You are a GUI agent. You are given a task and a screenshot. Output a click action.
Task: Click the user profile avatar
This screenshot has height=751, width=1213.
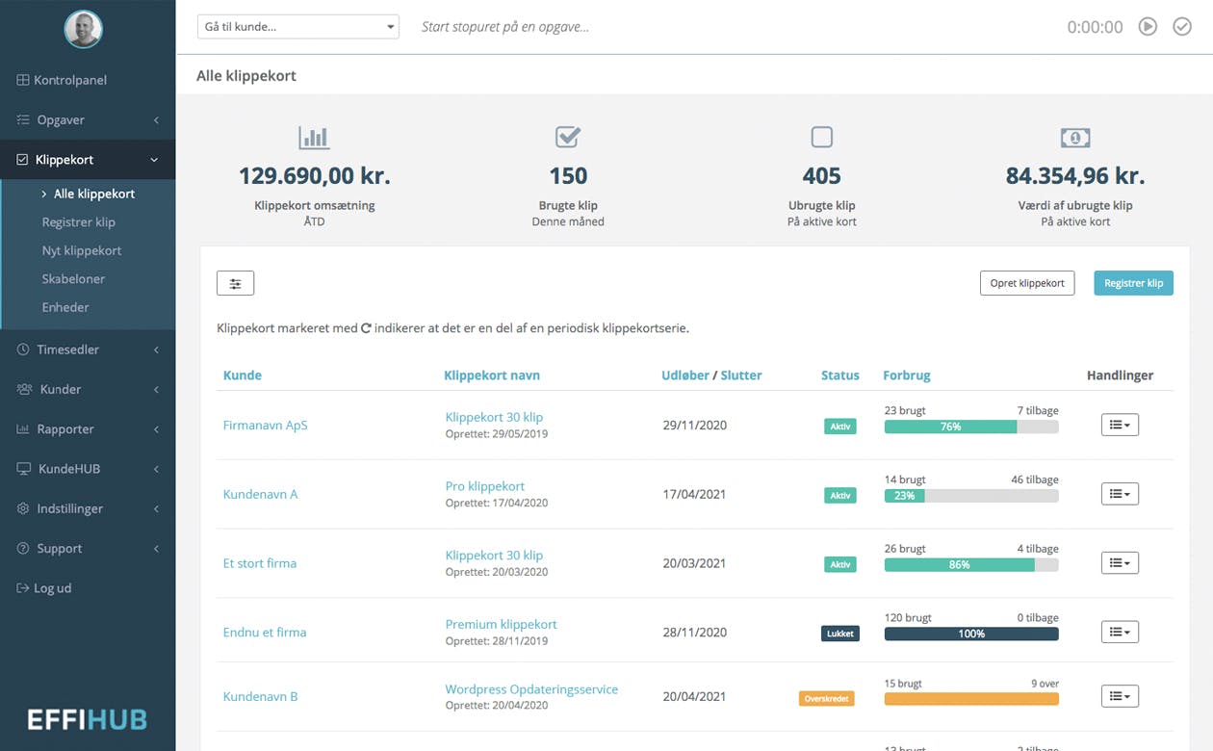[84, 30]
